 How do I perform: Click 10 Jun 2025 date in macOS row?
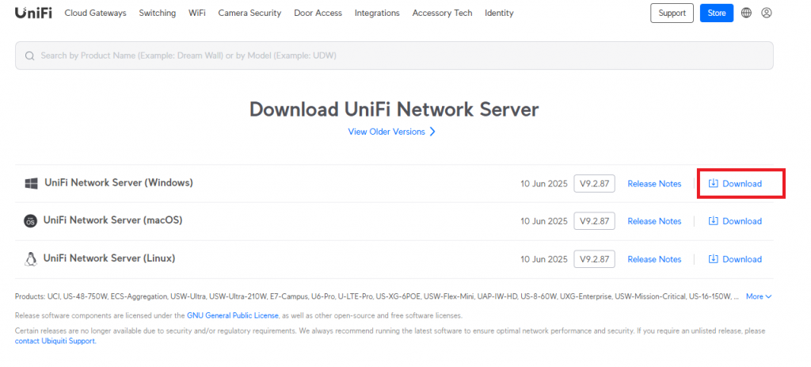pos(544,221)
